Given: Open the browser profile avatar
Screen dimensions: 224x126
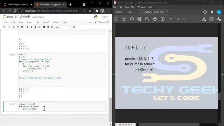Looking at the screenshot, I should 103,11.
